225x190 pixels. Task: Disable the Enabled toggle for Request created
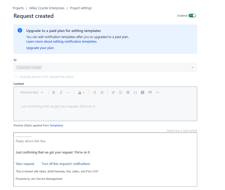pos(193,15)
